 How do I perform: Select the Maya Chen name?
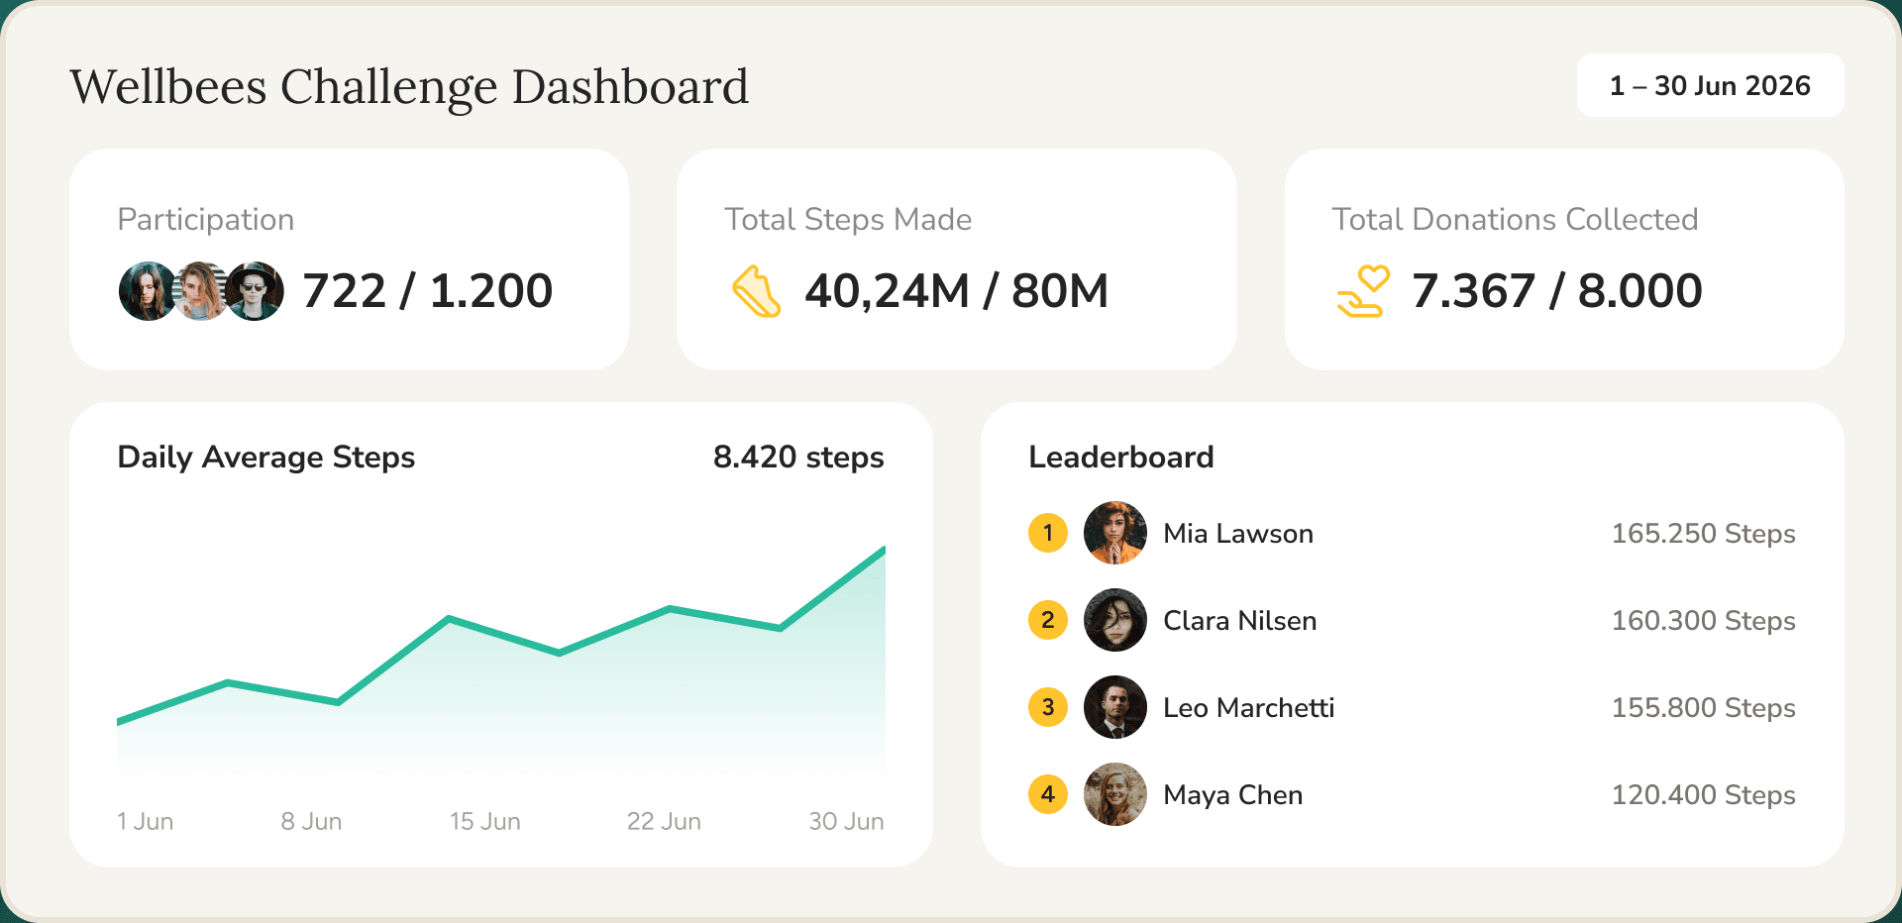point(1233,795)
